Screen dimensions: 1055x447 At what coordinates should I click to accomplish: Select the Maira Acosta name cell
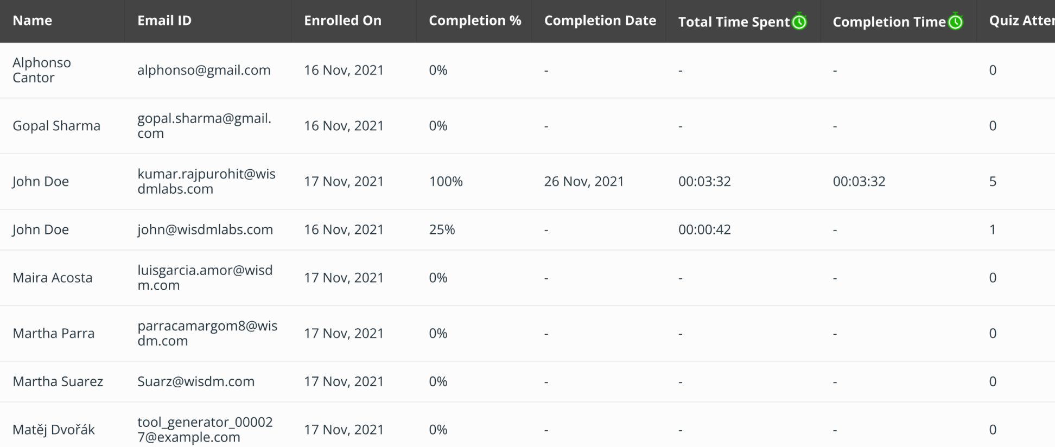click(53, 278)
